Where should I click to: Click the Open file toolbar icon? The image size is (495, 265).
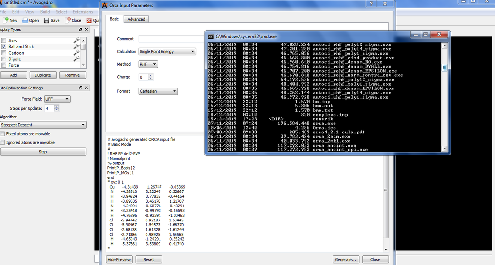[25, 20]
